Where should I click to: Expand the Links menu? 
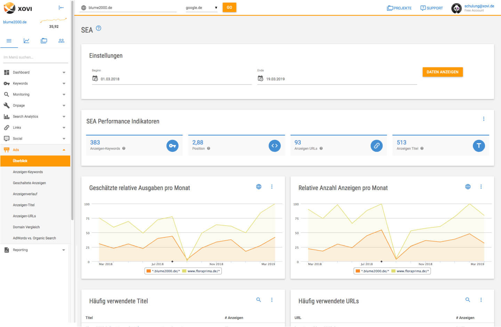(x=35, y=128)
